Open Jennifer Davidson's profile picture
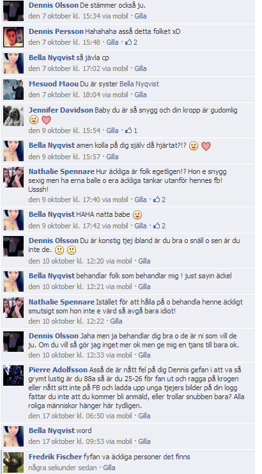This screenshot has height=474, width=262. point(13,116)
